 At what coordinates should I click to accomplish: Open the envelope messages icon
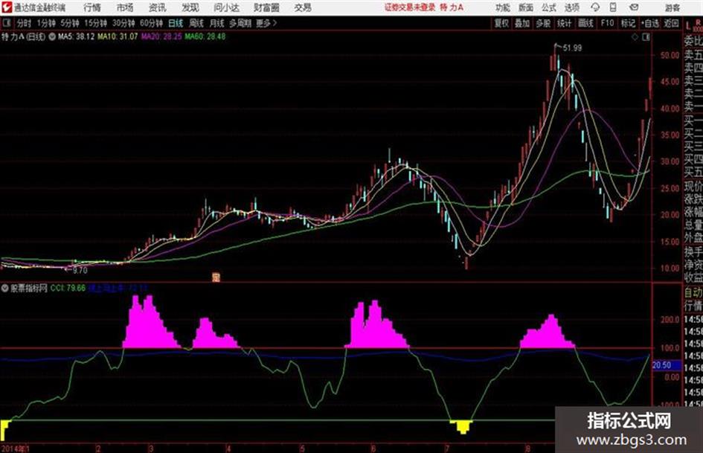(x=634, y=7)
